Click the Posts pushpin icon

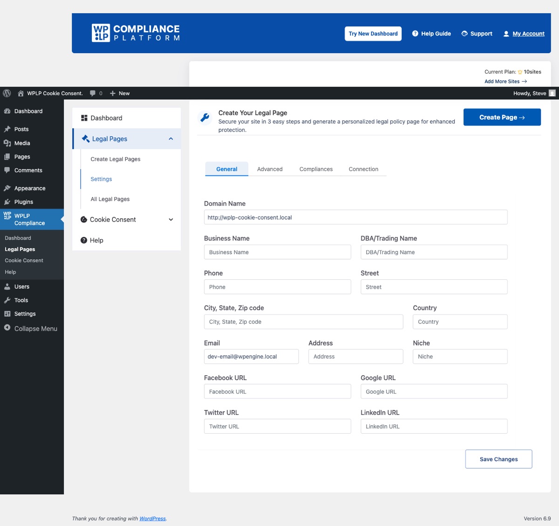click(x=7, y=129)
